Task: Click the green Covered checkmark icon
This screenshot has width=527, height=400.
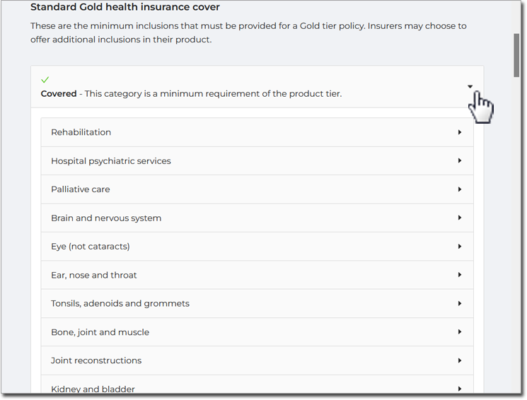Action: point(45,80)
